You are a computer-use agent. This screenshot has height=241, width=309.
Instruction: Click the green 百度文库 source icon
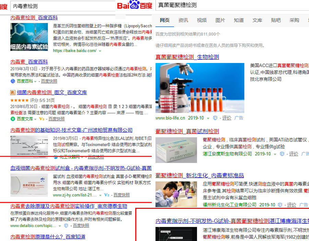13,119
